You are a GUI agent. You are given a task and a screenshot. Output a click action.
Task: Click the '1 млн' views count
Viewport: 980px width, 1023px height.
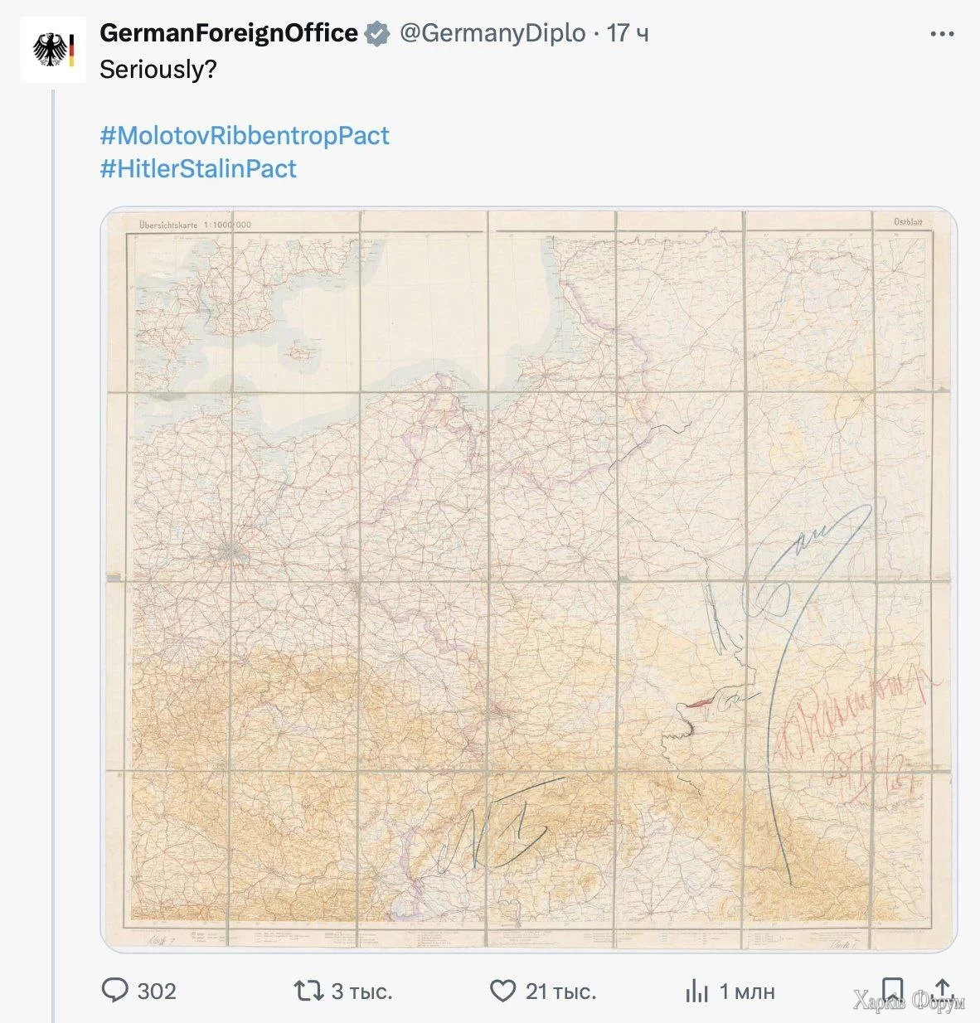(747, 991)
